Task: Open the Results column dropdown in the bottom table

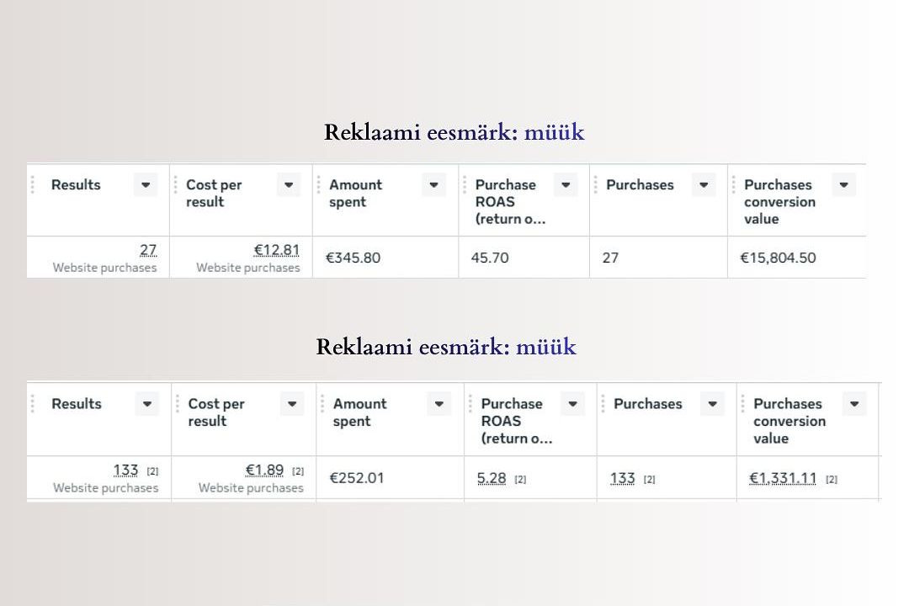Action: tap(147, 404)
